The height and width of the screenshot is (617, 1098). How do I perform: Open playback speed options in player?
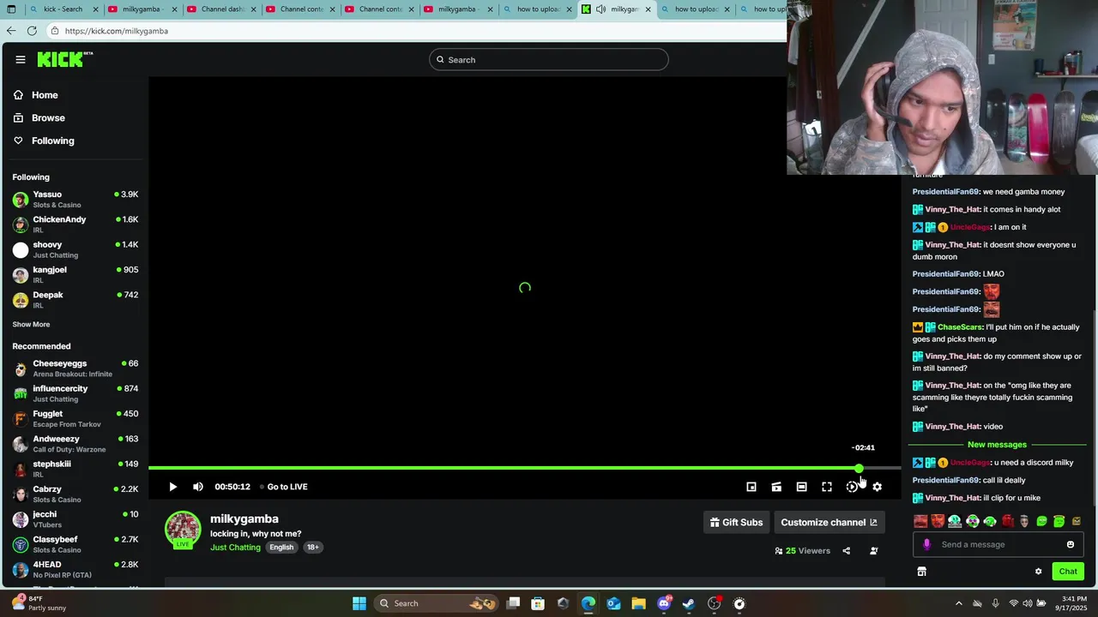(x=852, y=487)
